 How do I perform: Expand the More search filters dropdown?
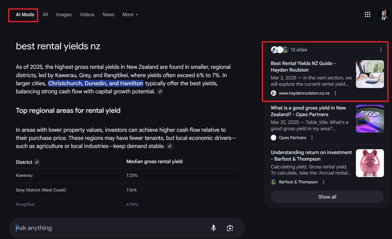point(130,15)
